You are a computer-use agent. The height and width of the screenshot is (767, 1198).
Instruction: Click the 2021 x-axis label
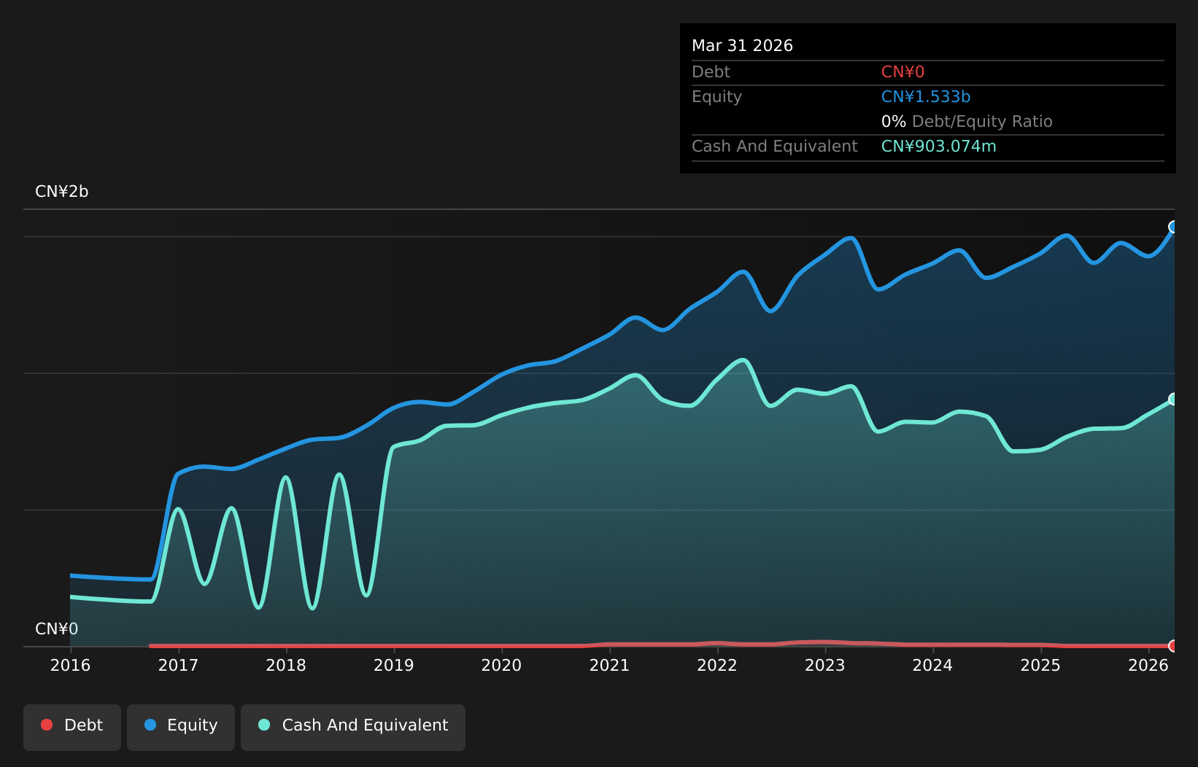click(x=609, y=666)
